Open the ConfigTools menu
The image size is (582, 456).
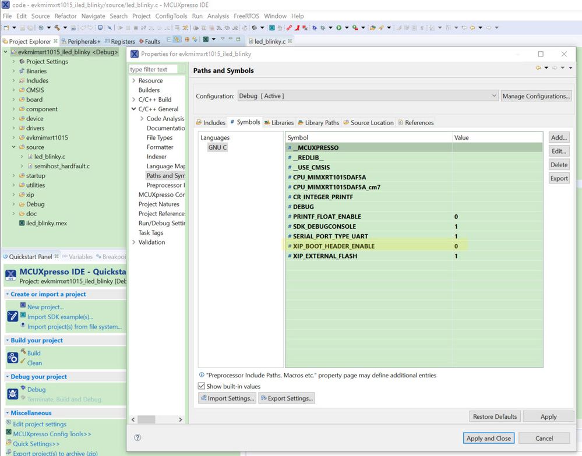171,16
